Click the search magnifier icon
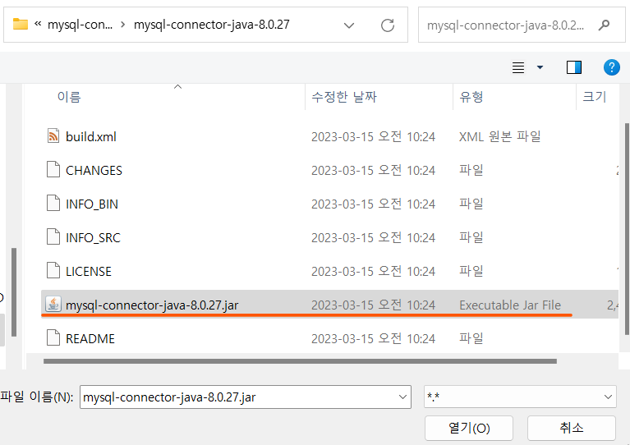 pos(604,25)
